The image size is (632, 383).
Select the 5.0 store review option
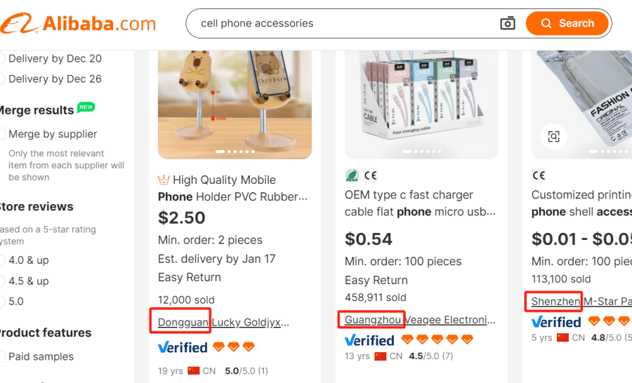[3, 302]
